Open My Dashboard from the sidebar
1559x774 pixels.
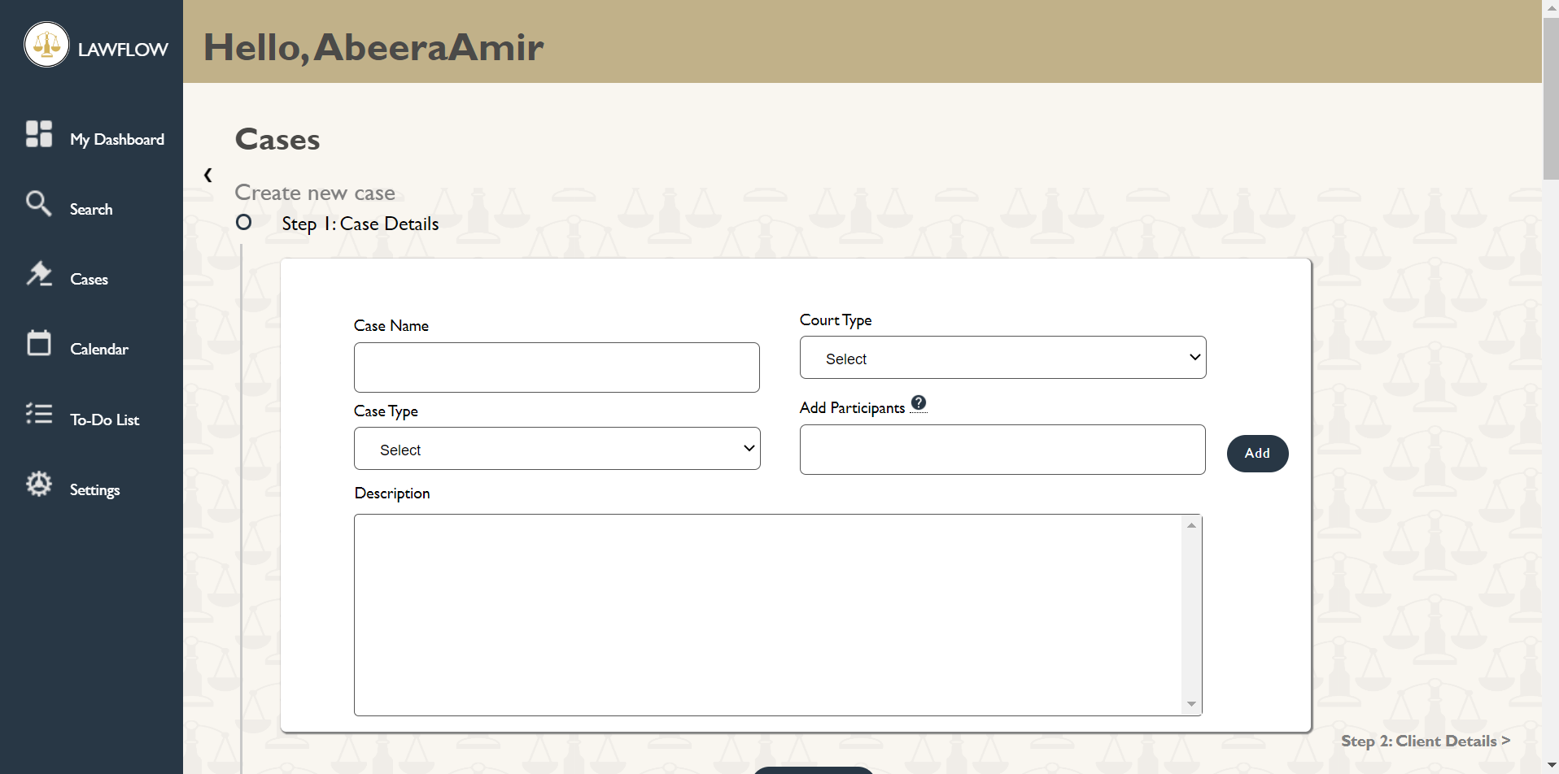pyautogui.click(x=39, y=133)
